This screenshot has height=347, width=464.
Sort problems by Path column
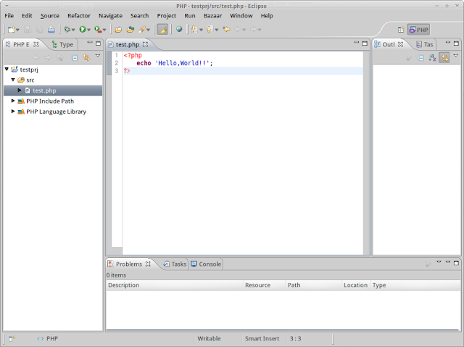(314, 285)
